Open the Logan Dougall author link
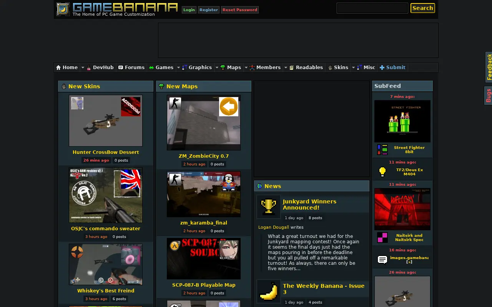Screen dimensions: 492x307 tap(274, 227)
